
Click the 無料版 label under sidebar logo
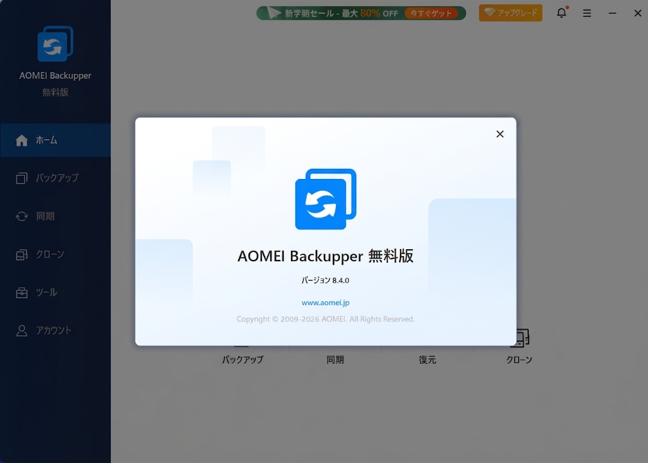pyautogui.click(x=56, y=92)
